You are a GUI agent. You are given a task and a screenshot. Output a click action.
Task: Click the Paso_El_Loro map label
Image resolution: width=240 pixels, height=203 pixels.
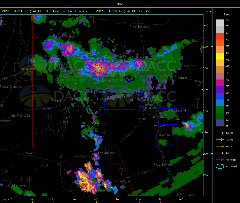184,195
